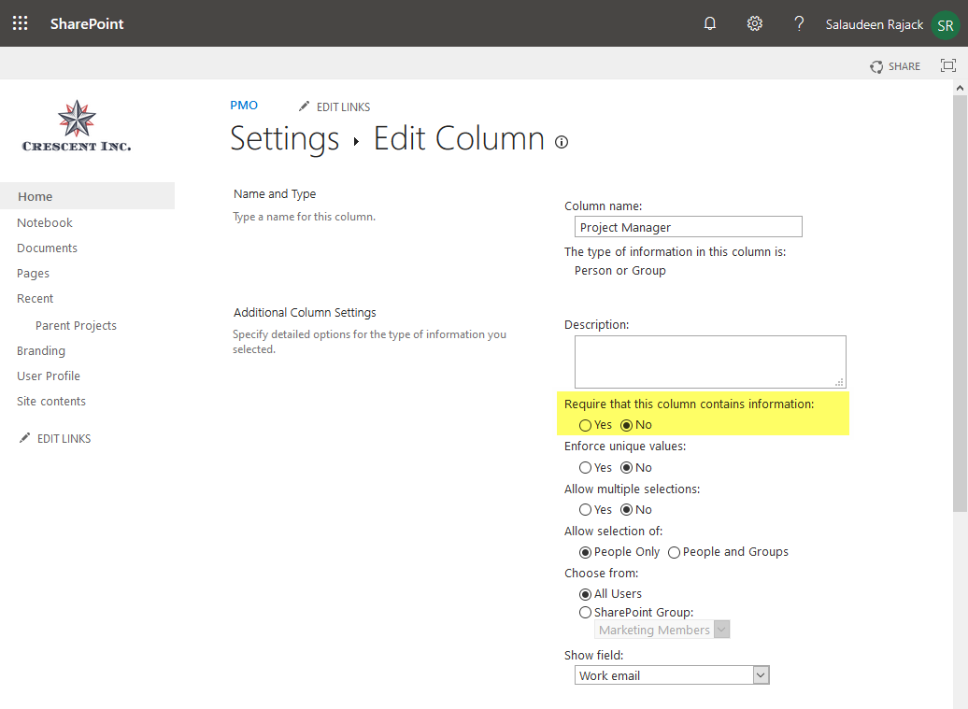Click the PMO site link
The width and height of the screenshot is (968, 709).
coord(243,106)
